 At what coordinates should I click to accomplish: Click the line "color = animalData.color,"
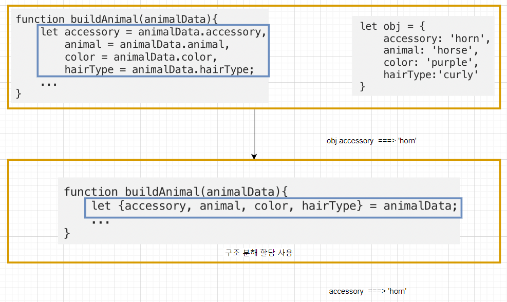(x=141, y=57)
